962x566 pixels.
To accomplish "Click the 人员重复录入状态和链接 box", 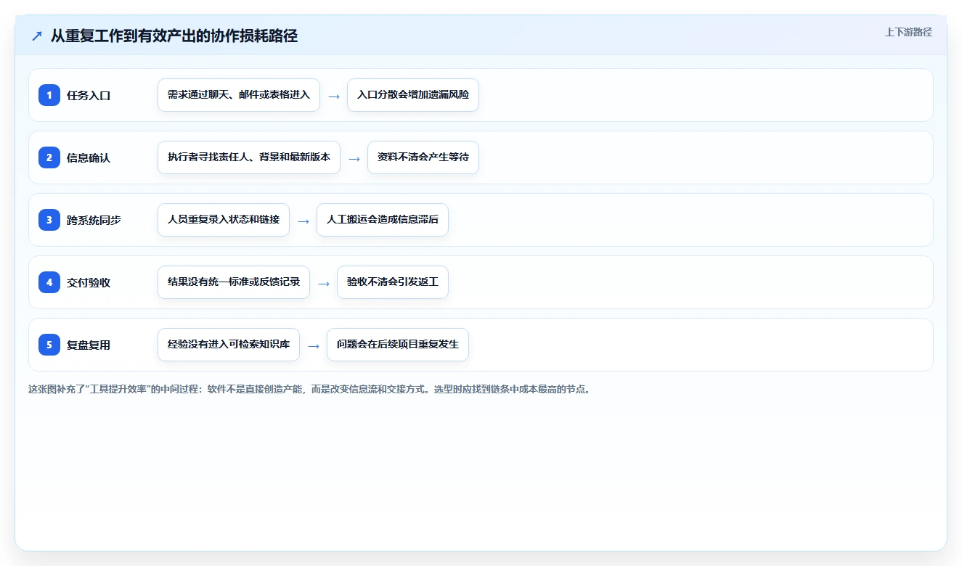I will (224, 220).
